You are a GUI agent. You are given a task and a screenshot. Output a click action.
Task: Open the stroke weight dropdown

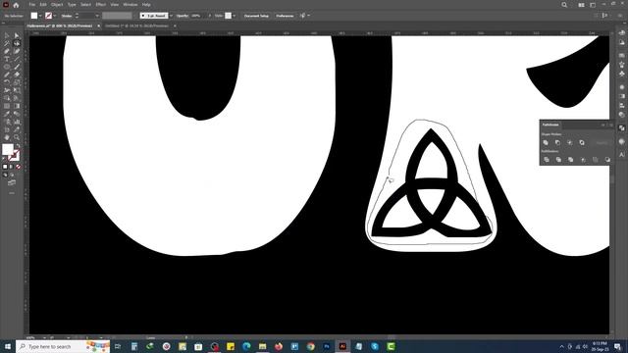(97, 16)
